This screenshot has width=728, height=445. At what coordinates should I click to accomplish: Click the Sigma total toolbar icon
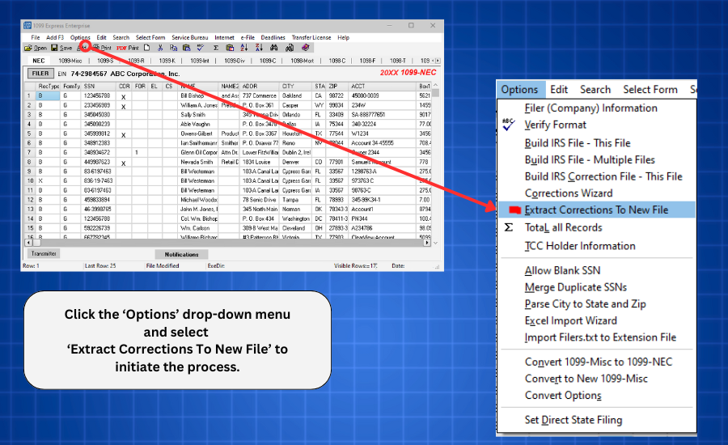216,48
